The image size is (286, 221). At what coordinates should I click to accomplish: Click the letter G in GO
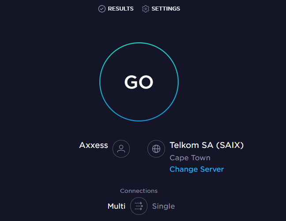click(131, 82)
